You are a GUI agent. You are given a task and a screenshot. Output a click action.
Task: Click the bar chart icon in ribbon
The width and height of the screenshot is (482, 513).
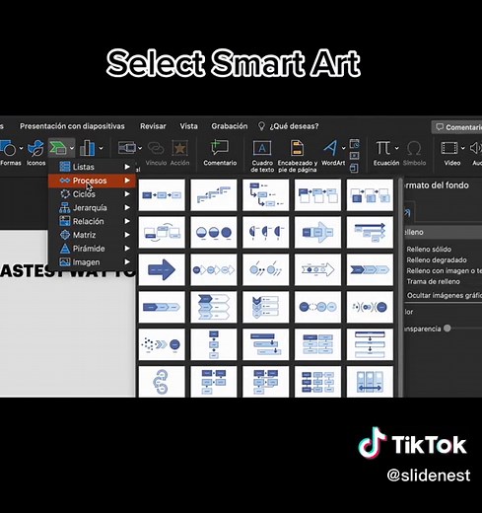pos(87,148)
